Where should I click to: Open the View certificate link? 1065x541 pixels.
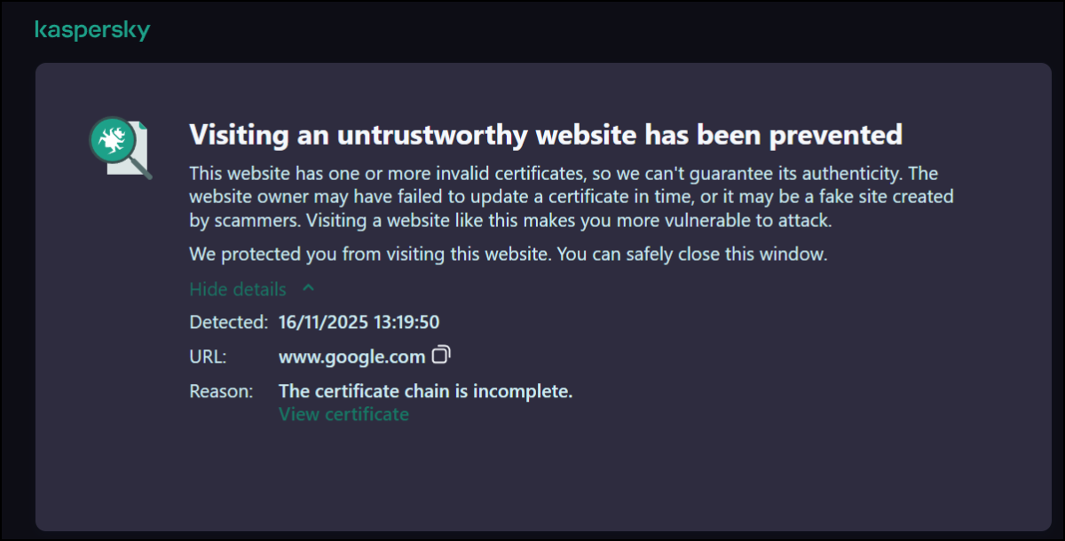[x=343, y=414]
